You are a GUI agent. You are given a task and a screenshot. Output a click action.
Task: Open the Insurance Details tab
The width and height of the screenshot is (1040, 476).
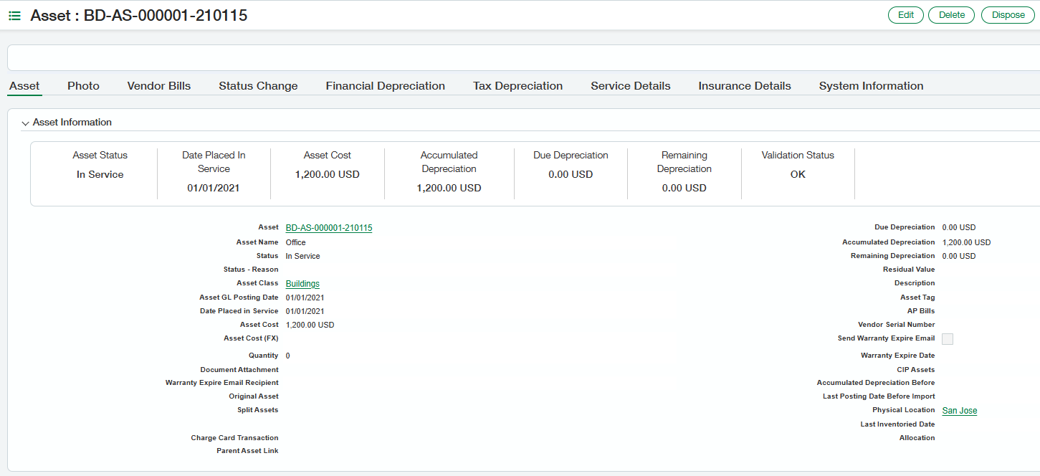point(744,85)
